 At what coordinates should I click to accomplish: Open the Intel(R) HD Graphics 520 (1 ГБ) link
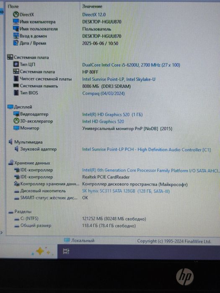(112, 115)
